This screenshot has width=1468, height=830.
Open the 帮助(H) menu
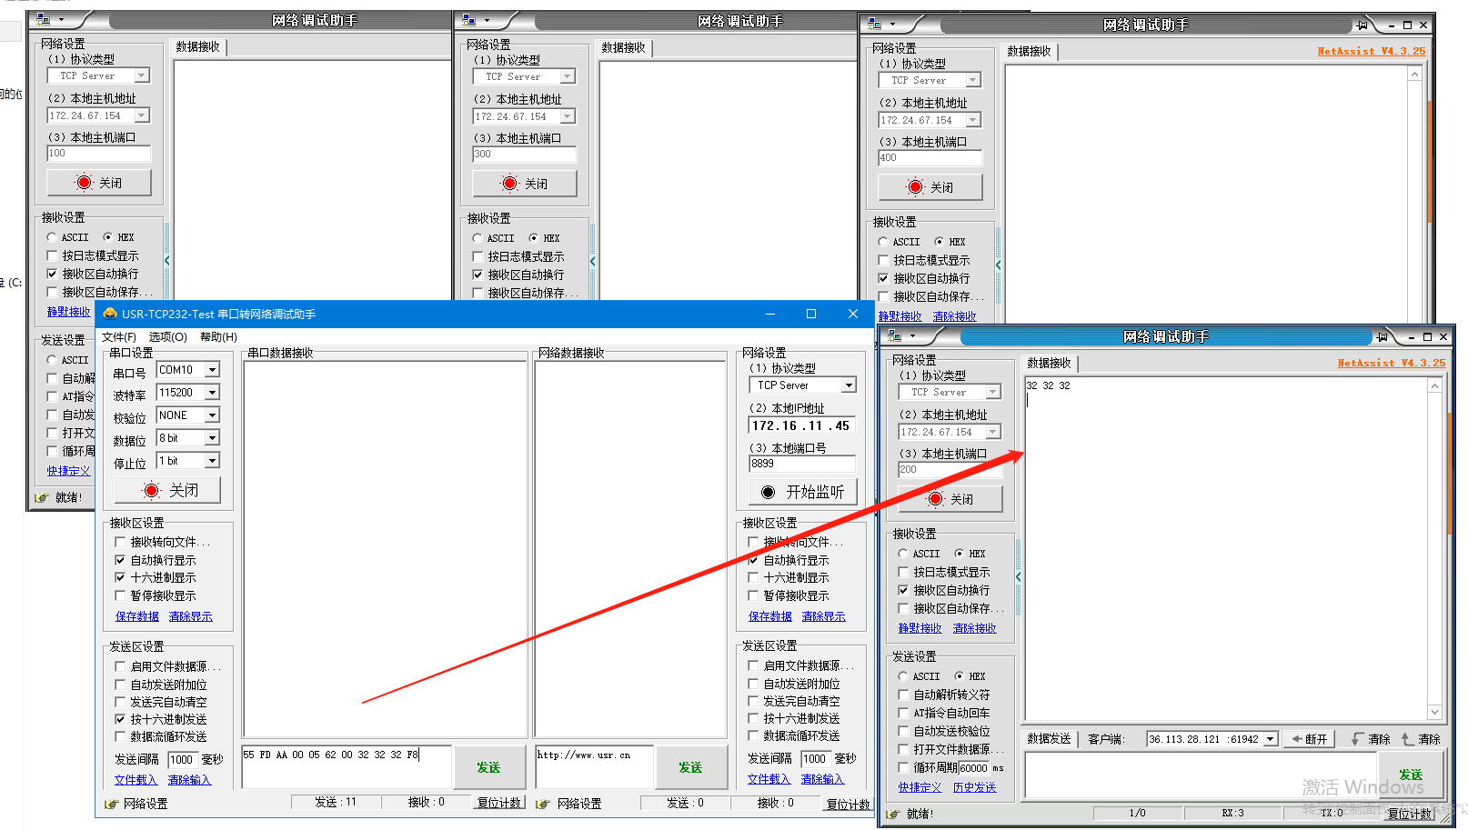(x=217, y=337)
